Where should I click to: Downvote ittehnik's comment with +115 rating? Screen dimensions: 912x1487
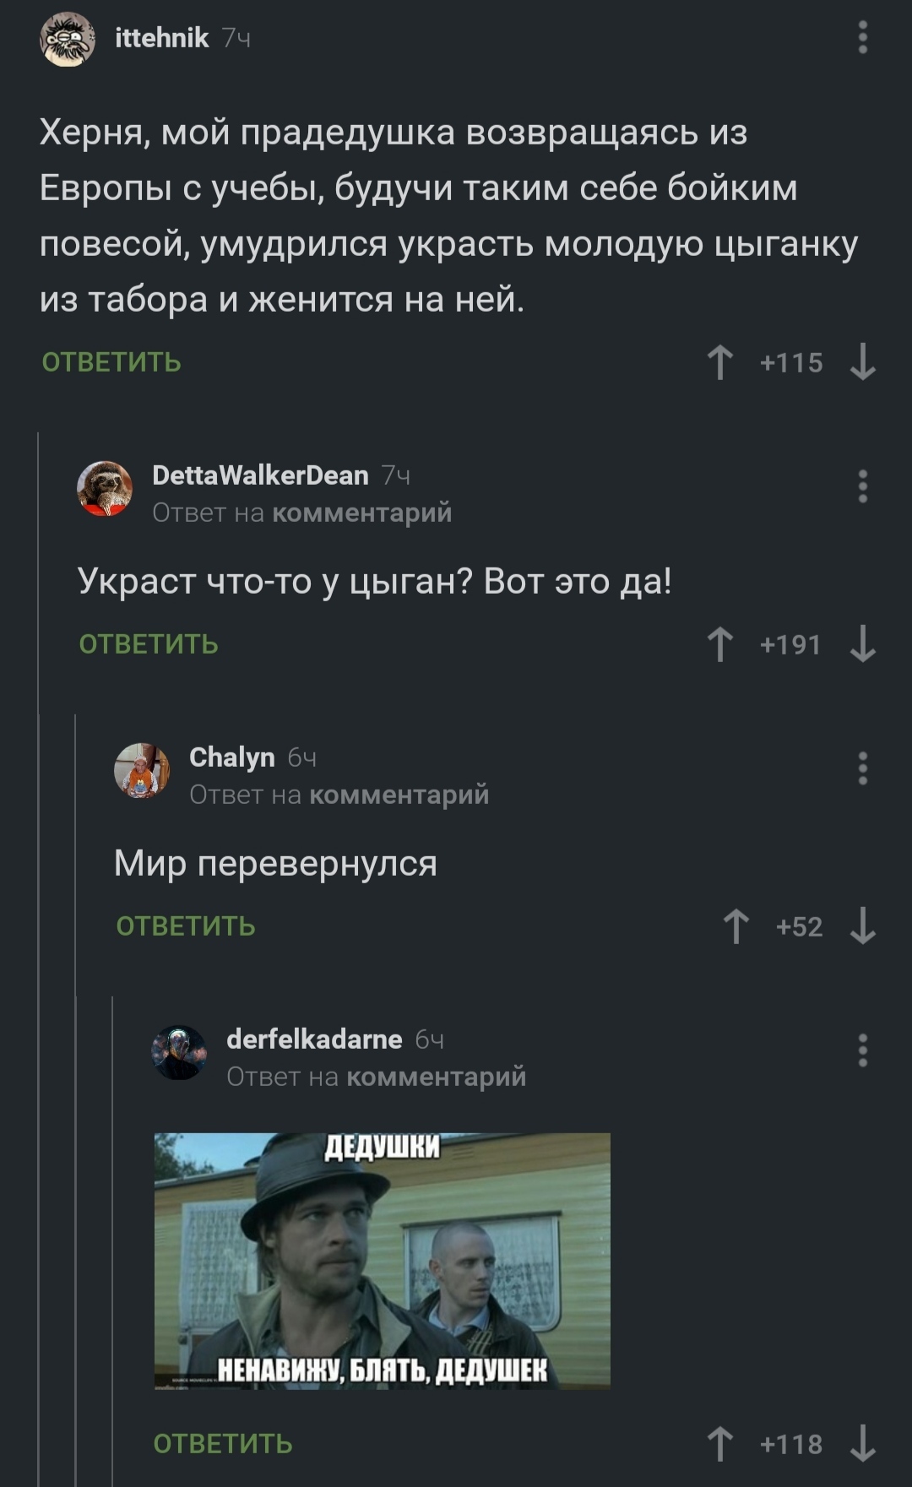click(862, 362)
